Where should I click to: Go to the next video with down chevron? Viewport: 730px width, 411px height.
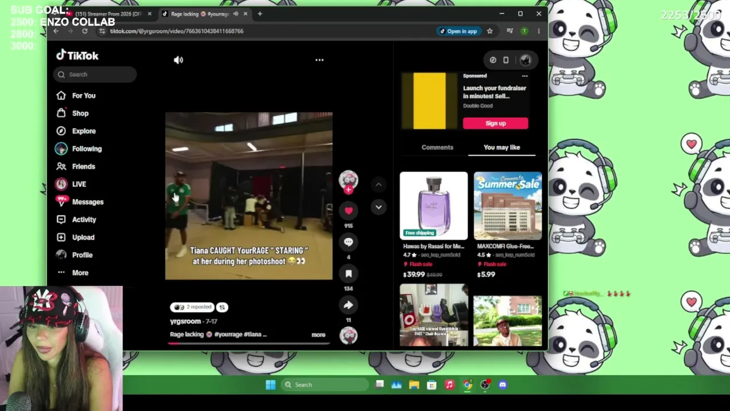click(379, 207)
